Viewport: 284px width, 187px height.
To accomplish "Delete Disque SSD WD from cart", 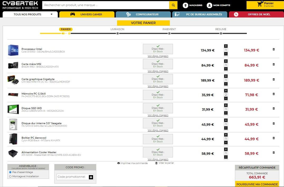I will pos(274,109).
